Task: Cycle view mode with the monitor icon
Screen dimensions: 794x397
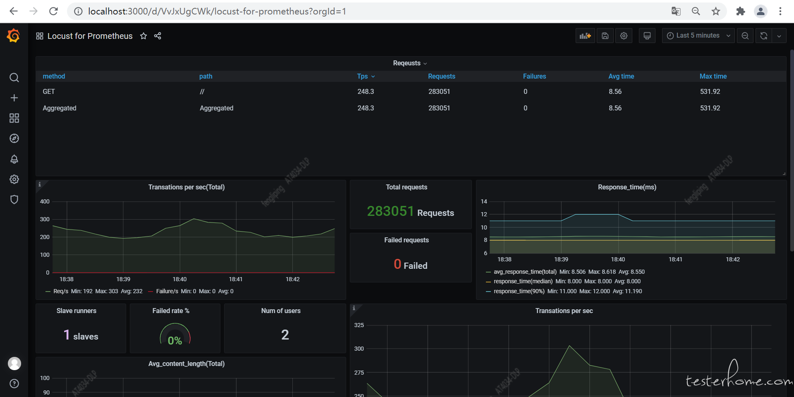Action: click(x=647, y=36)
